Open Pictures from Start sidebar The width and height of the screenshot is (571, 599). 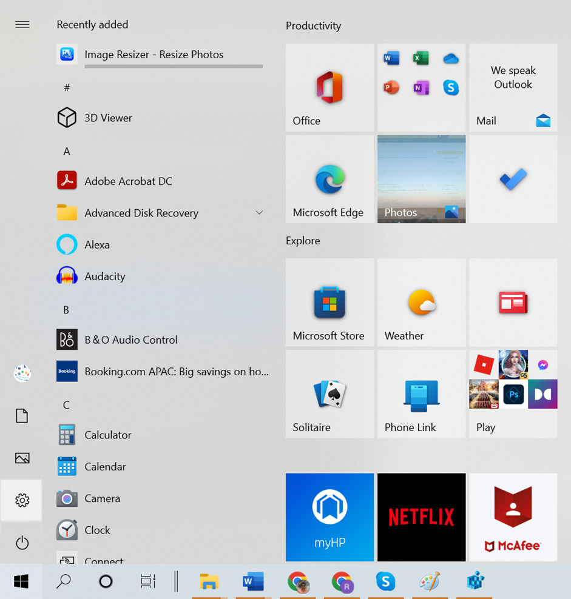(22, 458)
